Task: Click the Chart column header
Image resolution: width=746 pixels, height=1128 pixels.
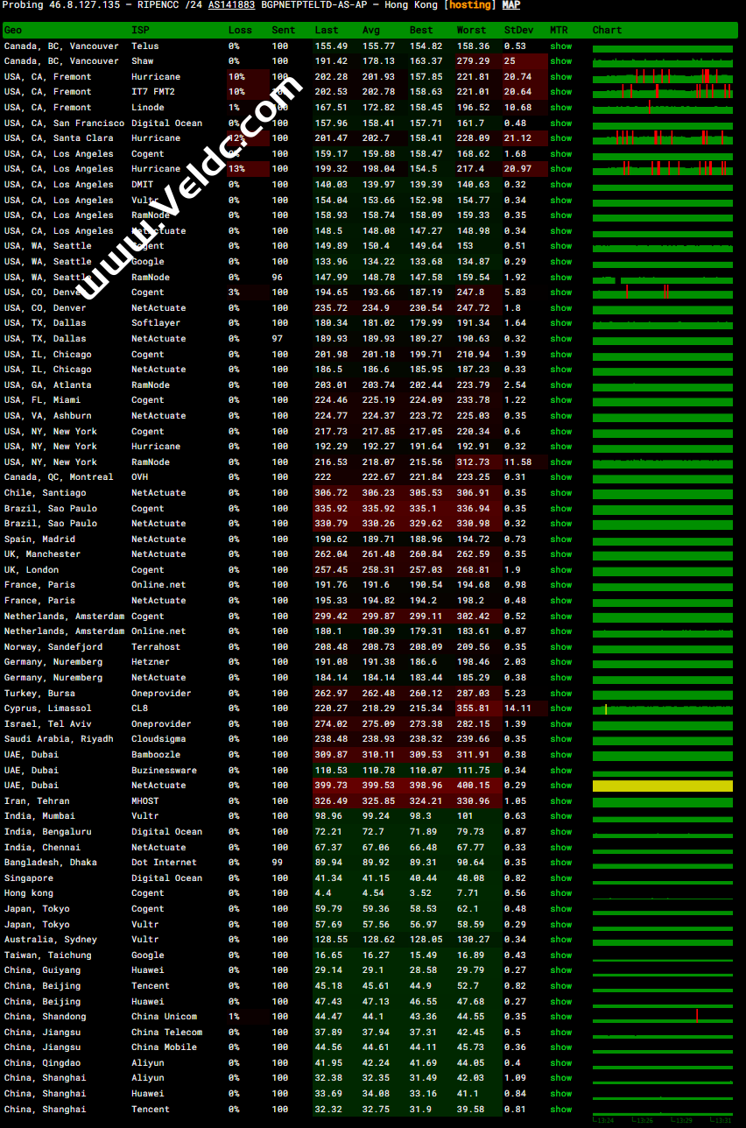Action: 607,30
